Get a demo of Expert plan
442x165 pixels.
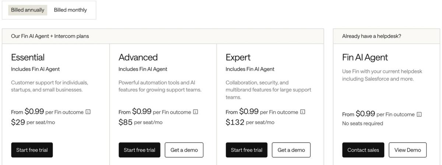pyautogui.click(x=291, y=150)
